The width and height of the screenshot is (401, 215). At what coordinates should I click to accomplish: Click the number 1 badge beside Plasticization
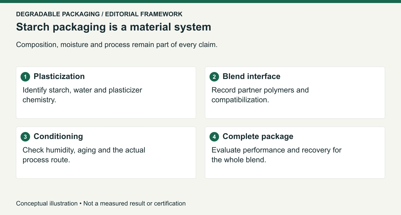coord(25,77)
